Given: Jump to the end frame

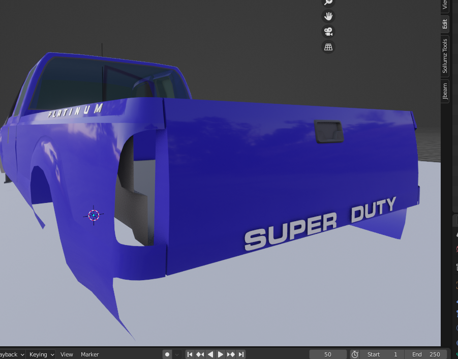Looking at the screenshot, I should click(x=241, y=354).
